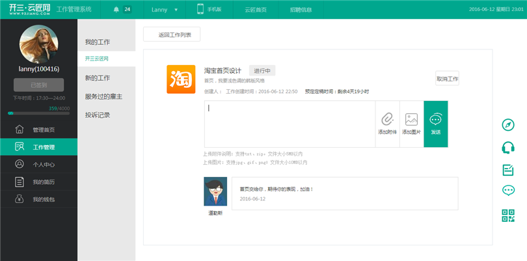527x261 pixels.
Task: Click the 道勒斯 name label
Action: 215,213
